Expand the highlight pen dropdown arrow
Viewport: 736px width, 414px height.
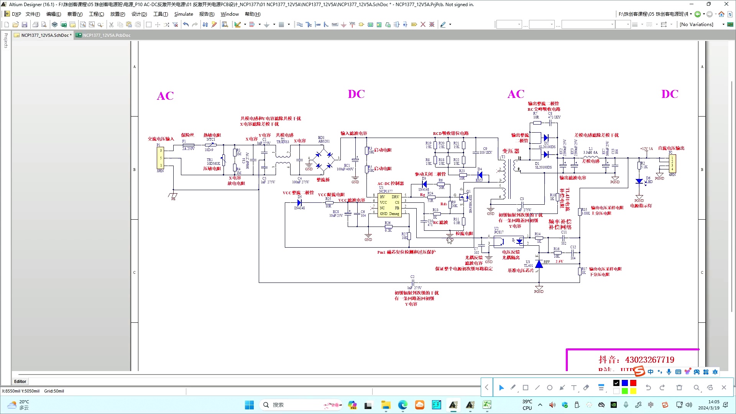[450, 25]
